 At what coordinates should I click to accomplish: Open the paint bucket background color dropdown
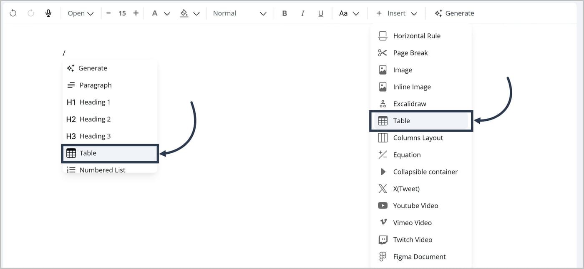190,13
